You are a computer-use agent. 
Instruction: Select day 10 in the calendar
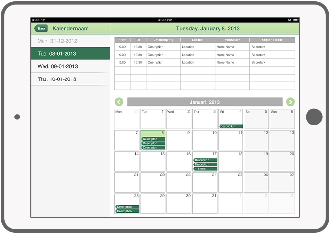[x=204, y=140]
